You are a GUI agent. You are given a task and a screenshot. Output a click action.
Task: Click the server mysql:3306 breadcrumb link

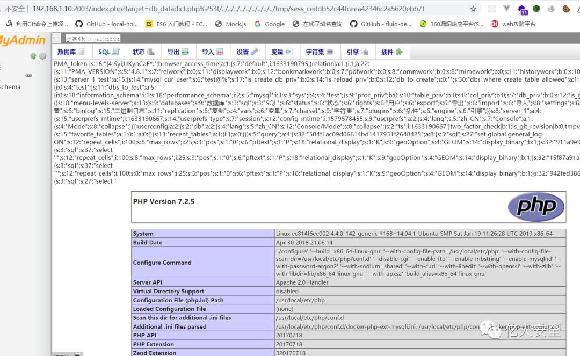pyautogui.click(x=93, y=39)
